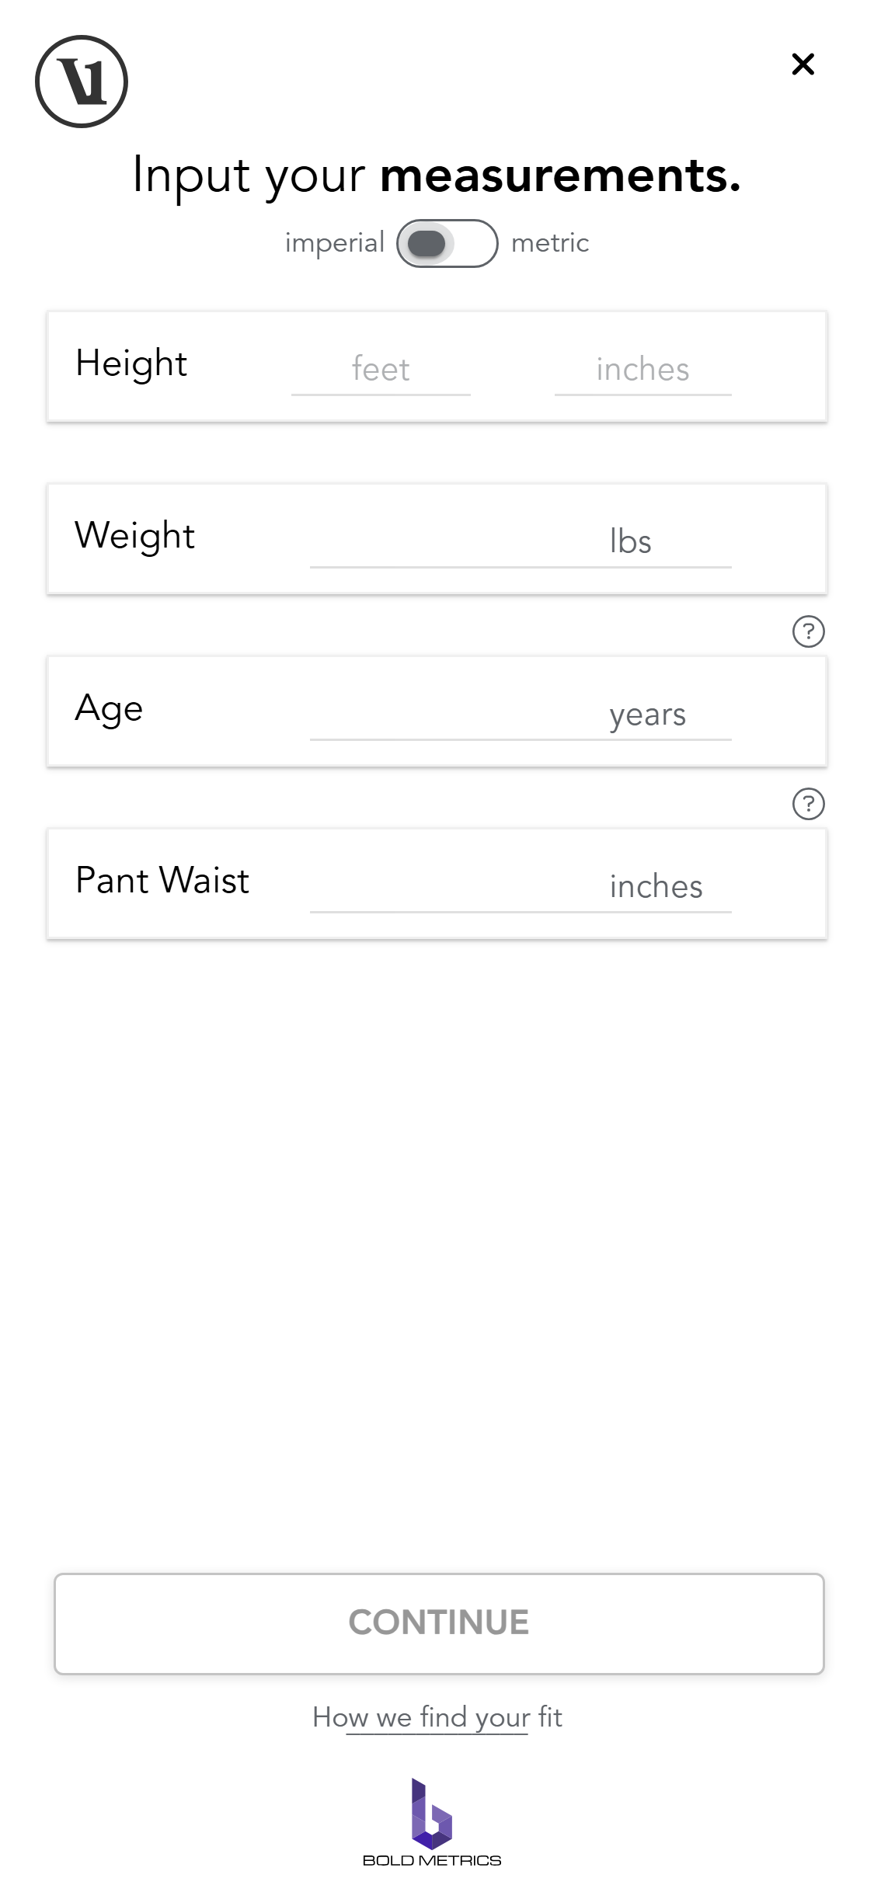Select the Height label
874x1892 pixels.
click(x=131, y=363)
